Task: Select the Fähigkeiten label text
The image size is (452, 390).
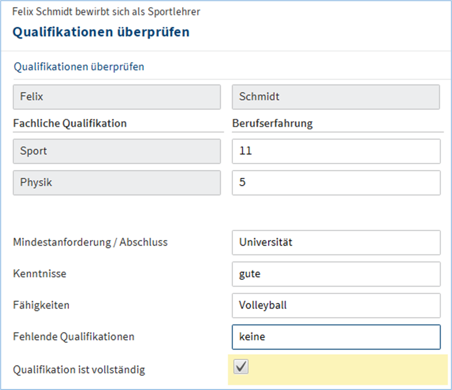Action: (41, 305)
